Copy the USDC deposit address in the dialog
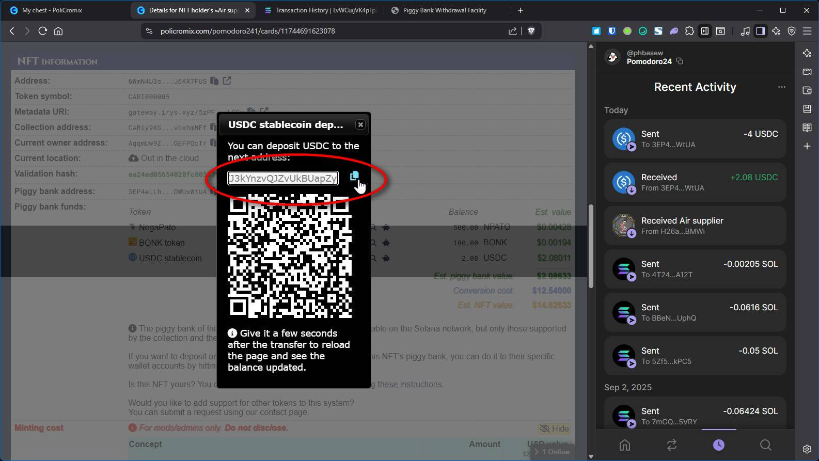 pyautogui.click(x=354, y=177)
